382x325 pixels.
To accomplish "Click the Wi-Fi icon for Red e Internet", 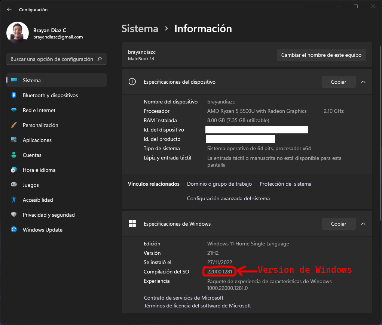I will click(14, 110).
